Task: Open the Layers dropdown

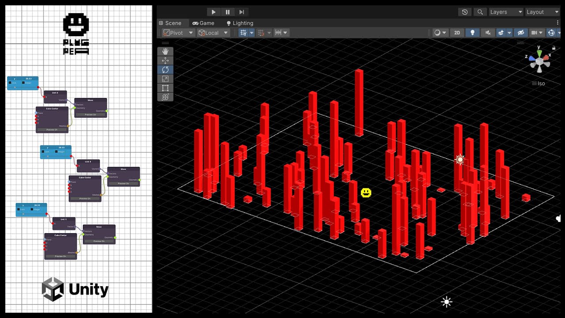Action: [x=506, y=12]
